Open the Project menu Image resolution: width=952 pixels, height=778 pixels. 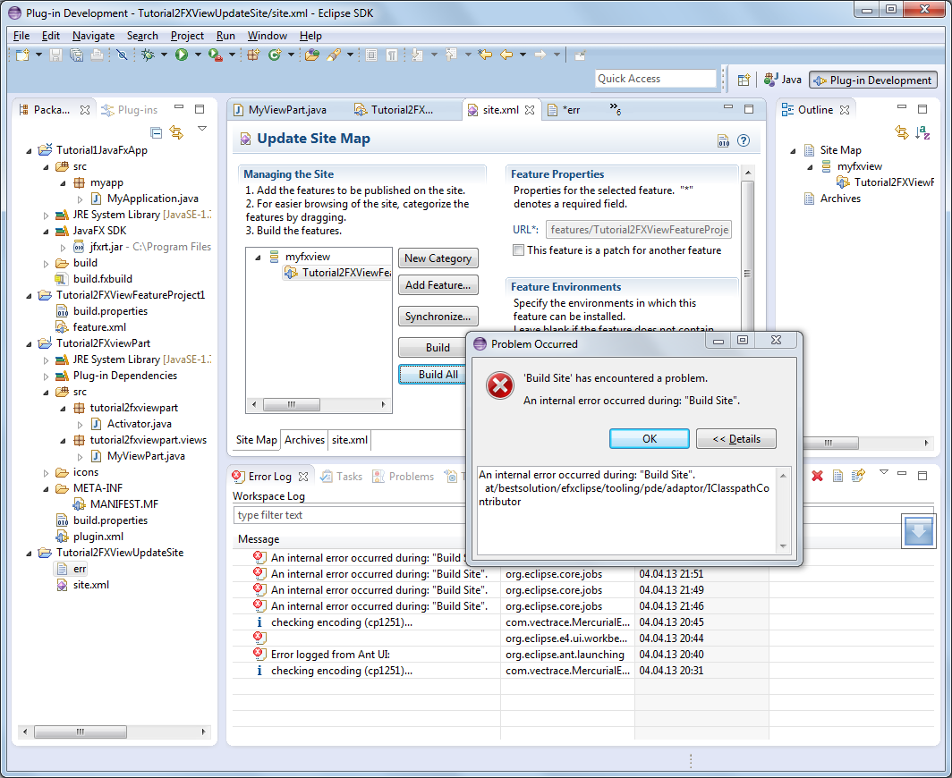pyautogui.click(x=187, y=36)
